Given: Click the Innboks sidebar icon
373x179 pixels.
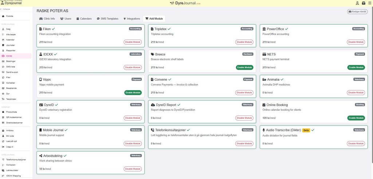Looking at the screenshot, I should click(x=3, y=130).
